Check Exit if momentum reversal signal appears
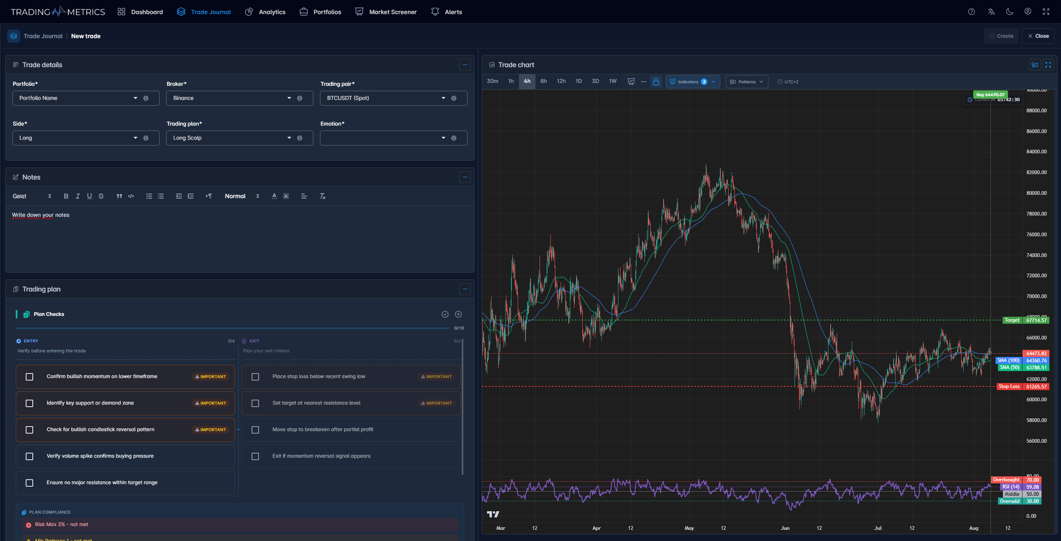This screenshot has width=1061, height=541. pyautogui.click(x=255, y=456)
